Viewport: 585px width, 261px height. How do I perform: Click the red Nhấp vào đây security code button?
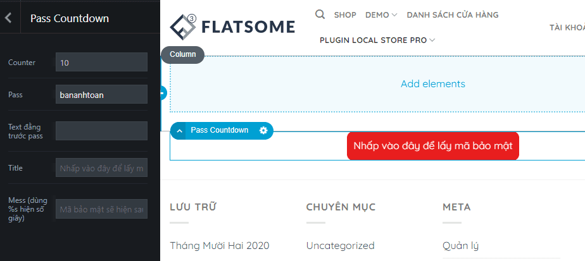(432, 146)
